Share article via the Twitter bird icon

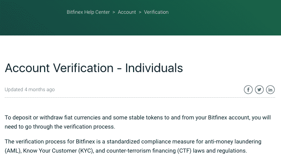pos(259,90)
